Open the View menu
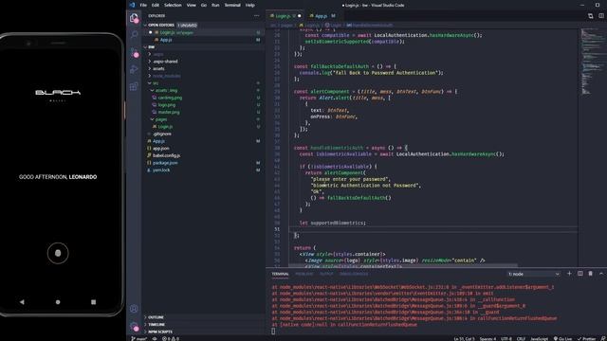Image resolution: width=607 pixels, height=341 pixels. click(192, 5)
